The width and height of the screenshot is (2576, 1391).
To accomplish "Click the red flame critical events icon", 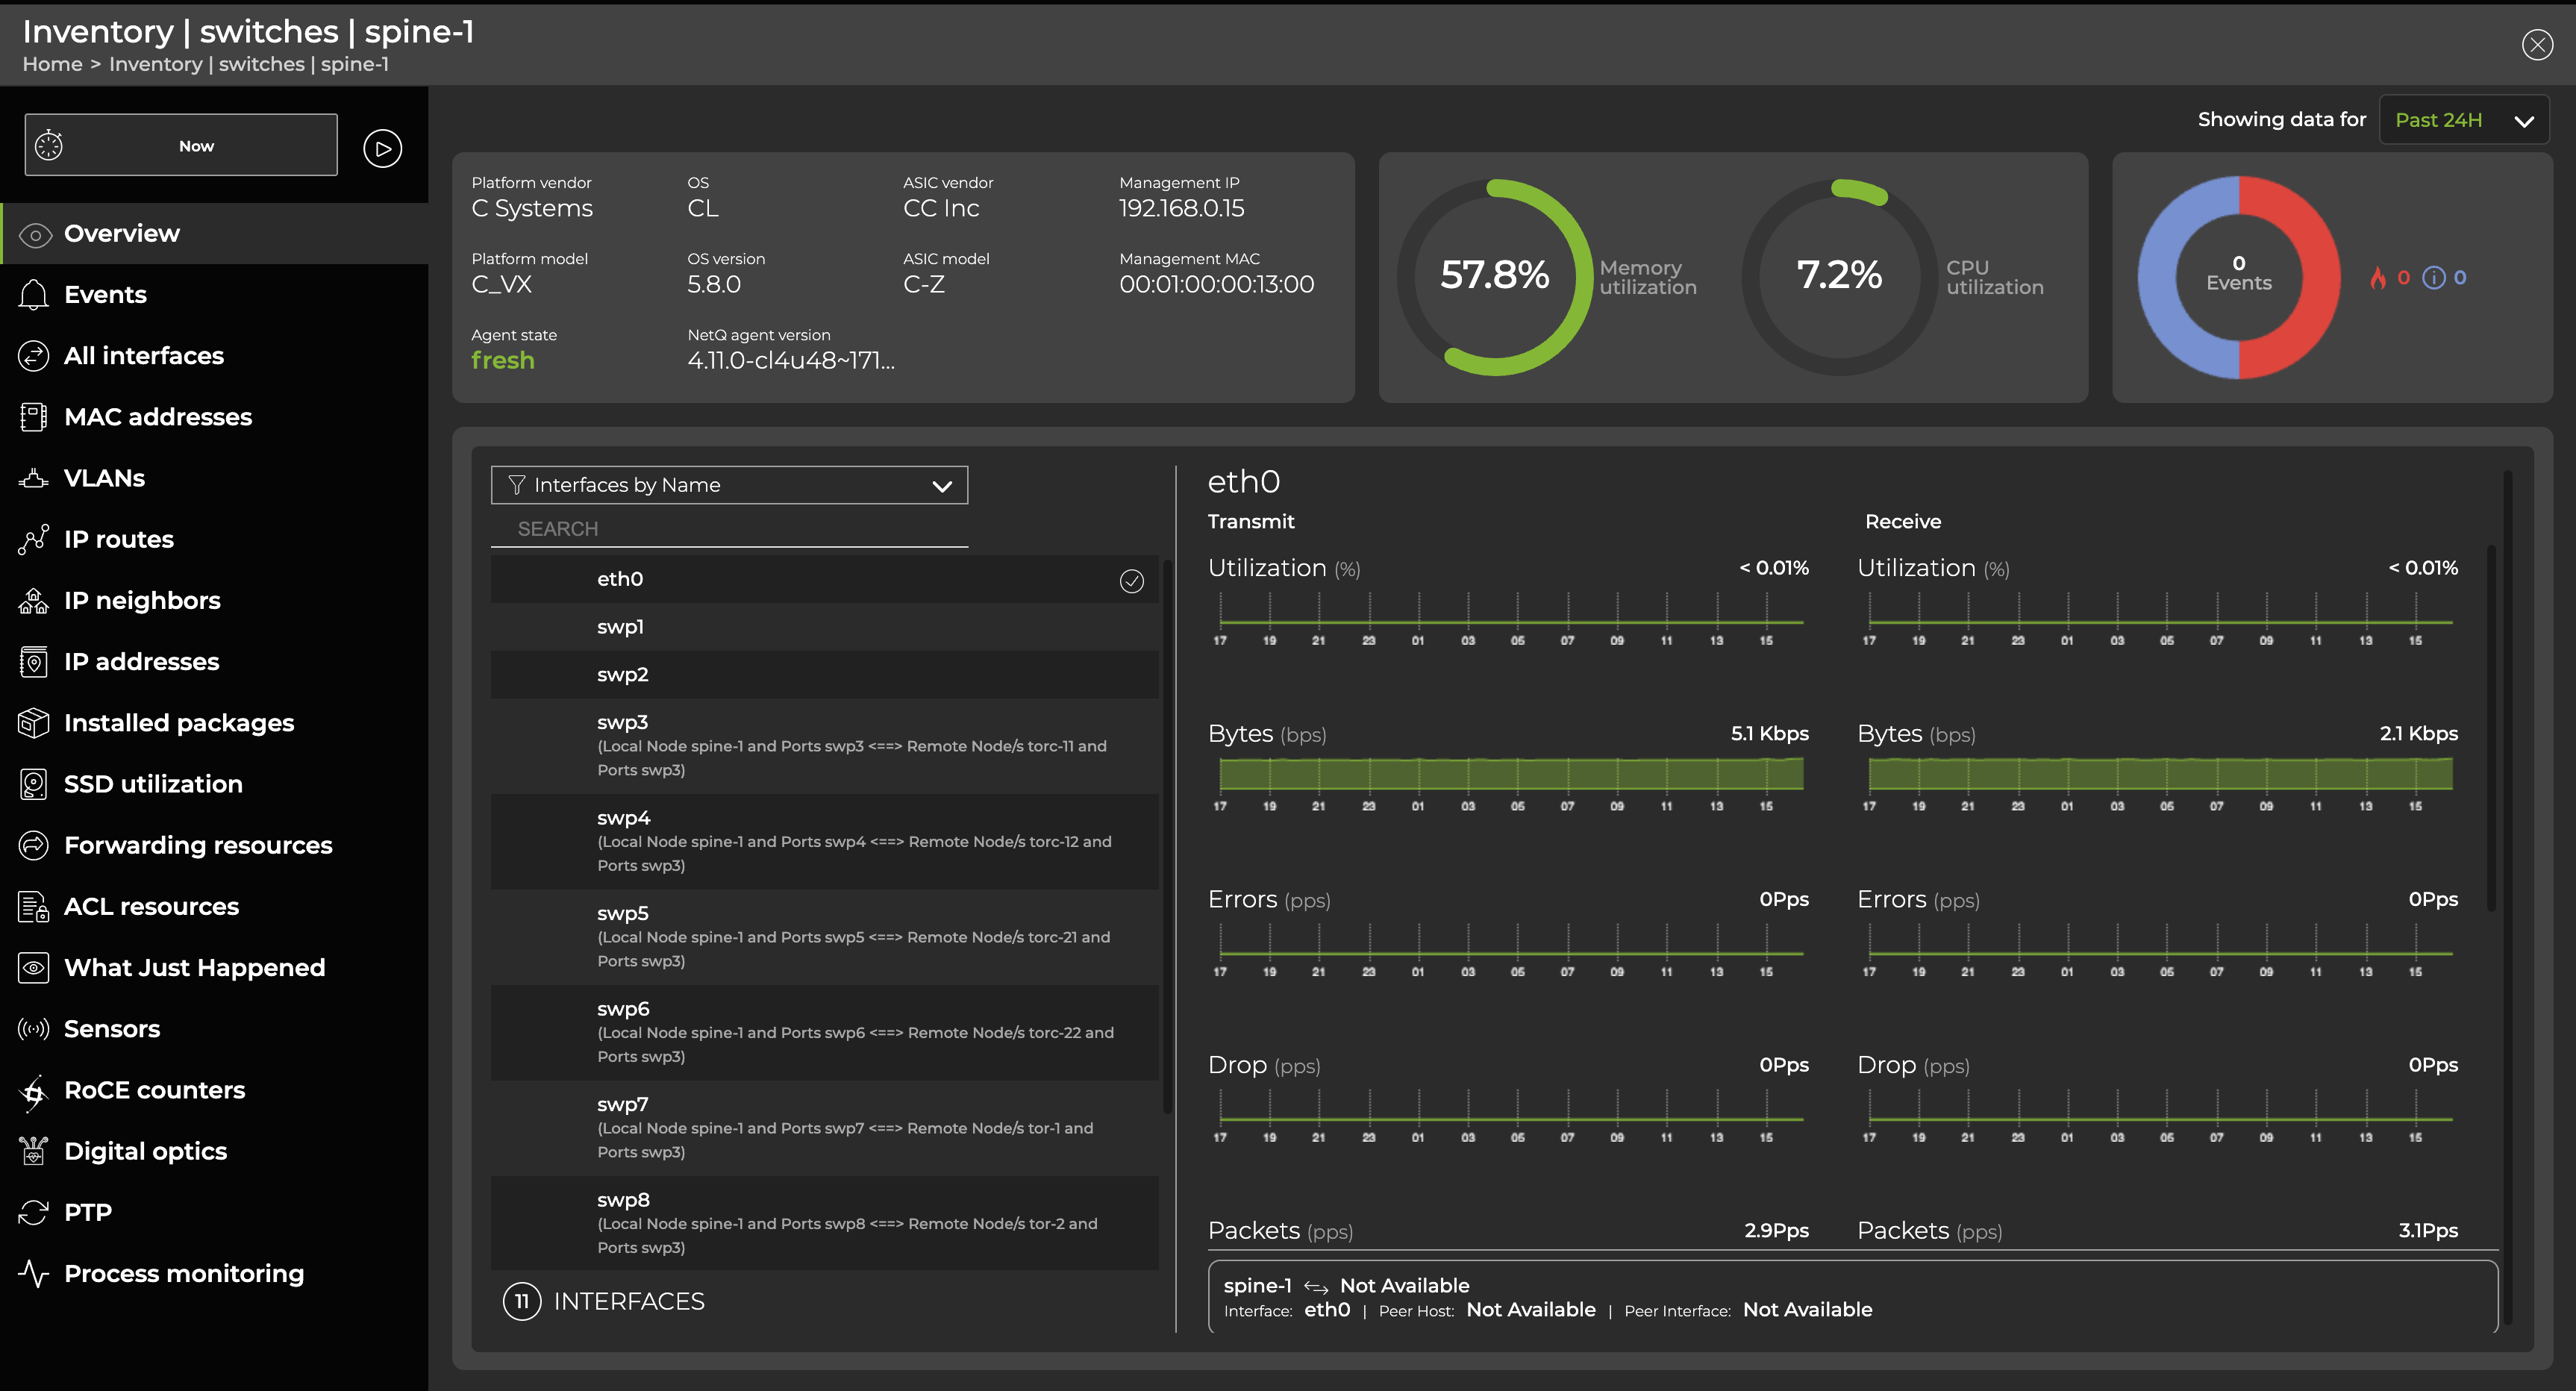I will tap(2377, 278).
